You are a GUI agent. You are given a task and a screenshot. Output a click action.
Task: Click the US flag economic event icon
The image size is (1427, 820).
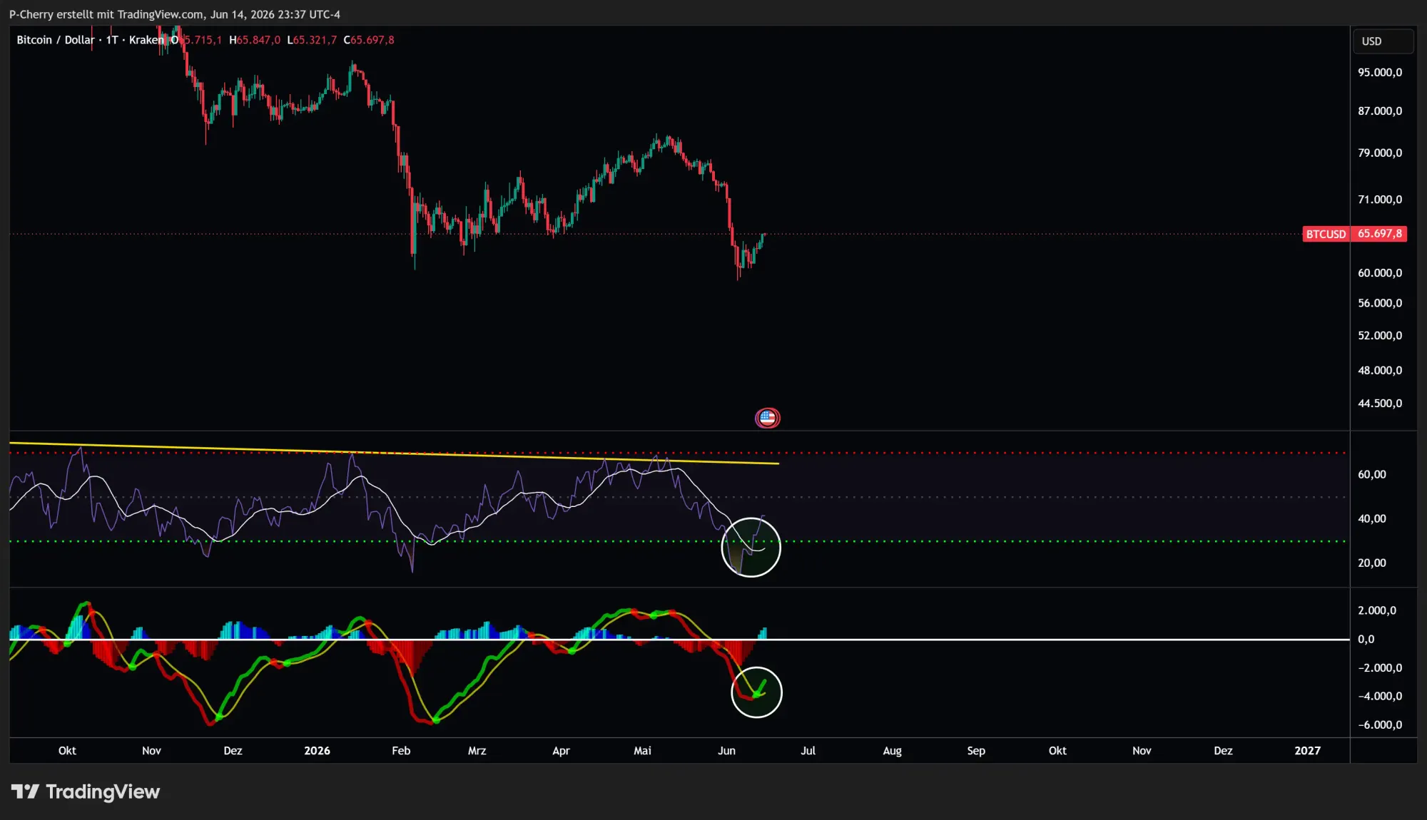click(x=767, y=418)
